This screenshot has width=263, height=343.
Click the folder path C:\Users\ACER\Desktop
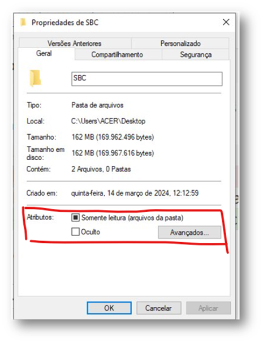point(108,121)
